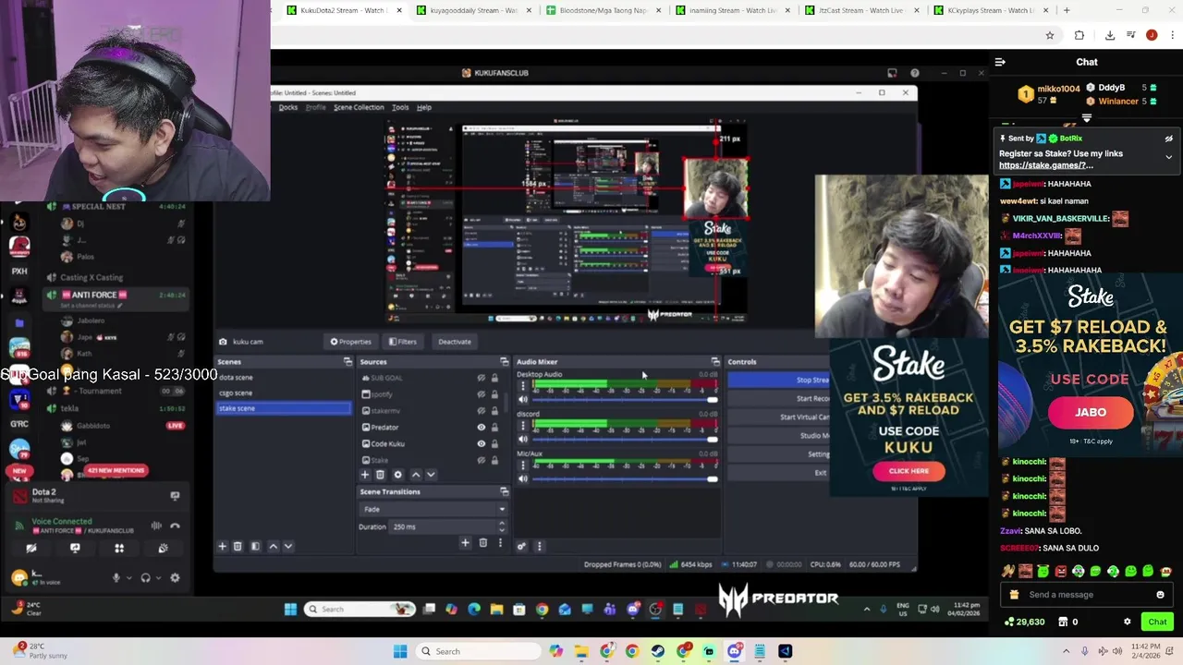Open OBS Docks menu
This screenshot has width=1183, height=665.
click(288, 107)
